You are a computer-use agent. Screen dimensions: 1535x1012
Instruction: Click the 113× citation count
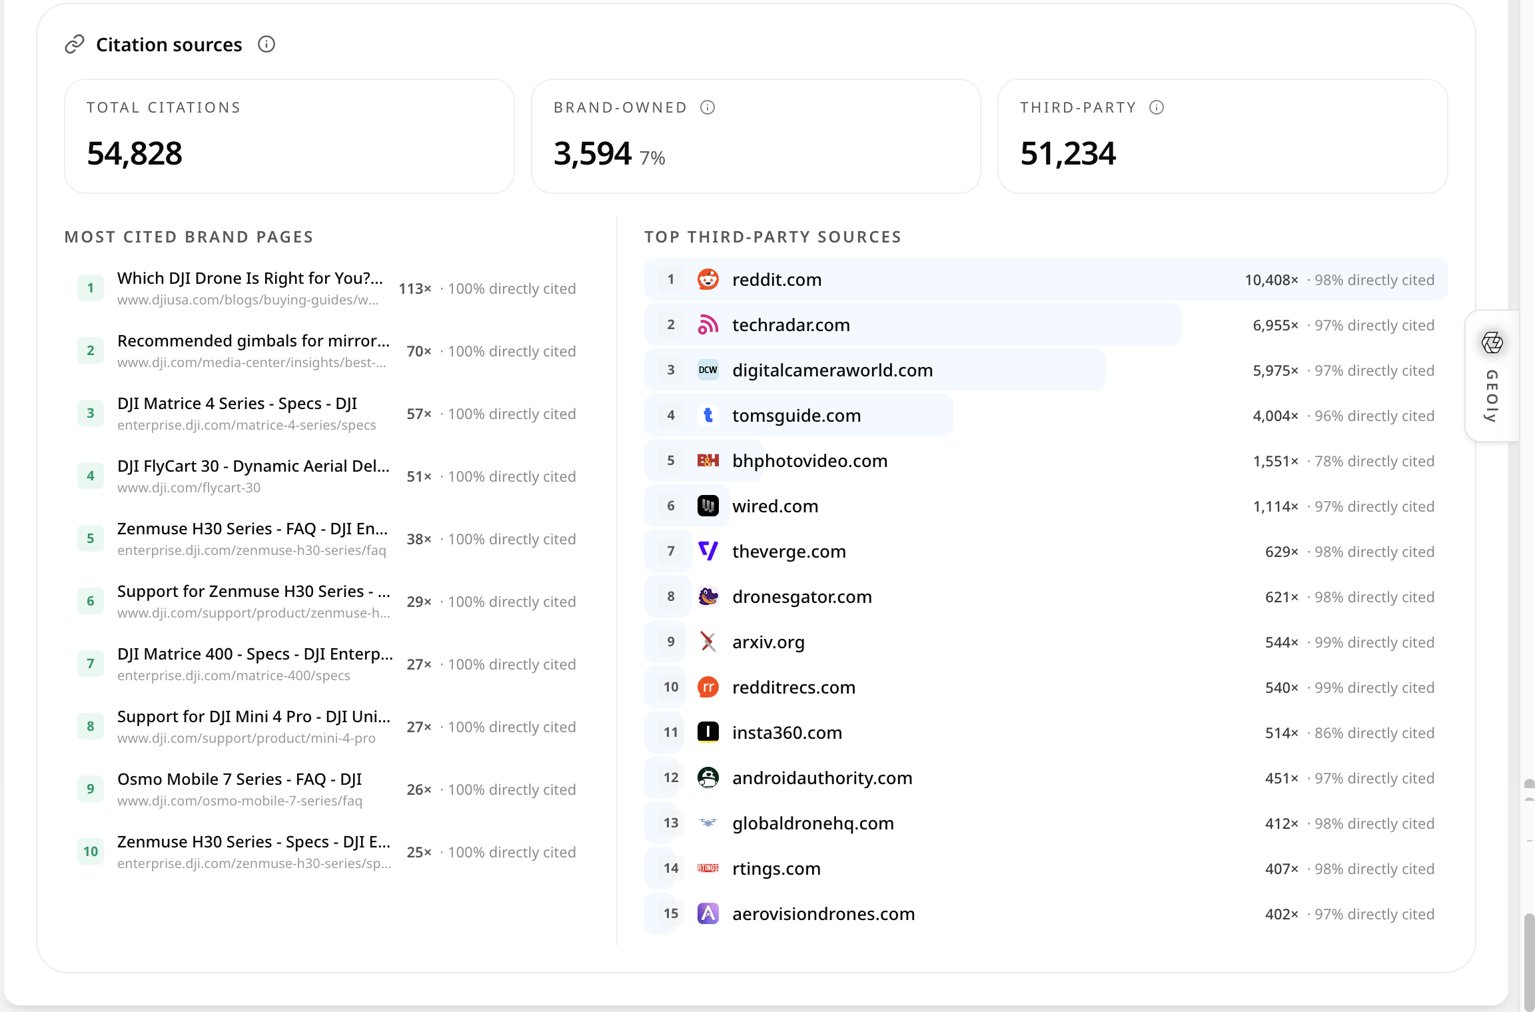415,288
